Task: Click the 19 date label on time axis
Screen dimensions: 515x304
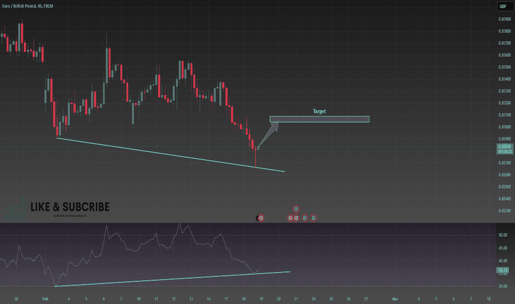Action: (x=261, y=298)
